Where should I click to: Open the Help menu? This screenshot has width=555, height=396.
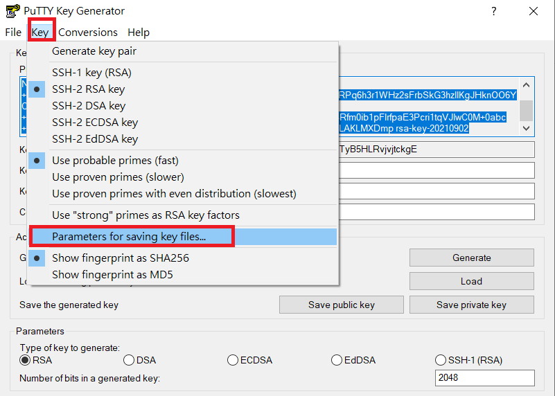click(x=139, y=32)
